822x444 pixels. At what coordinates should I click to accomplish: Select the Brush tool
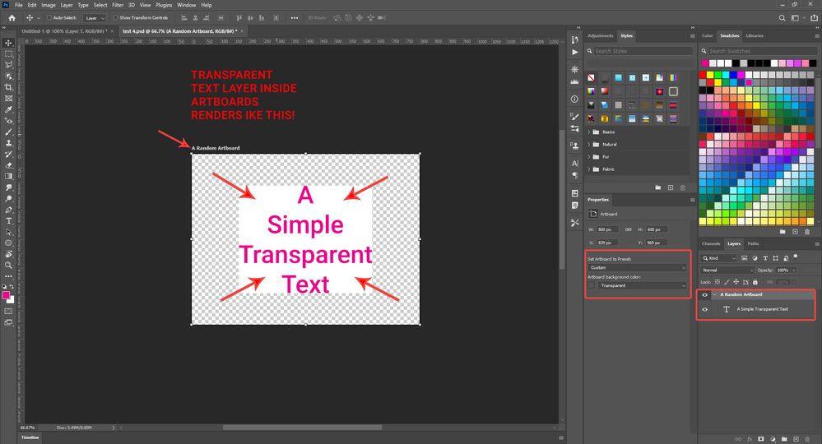(8, 132)
